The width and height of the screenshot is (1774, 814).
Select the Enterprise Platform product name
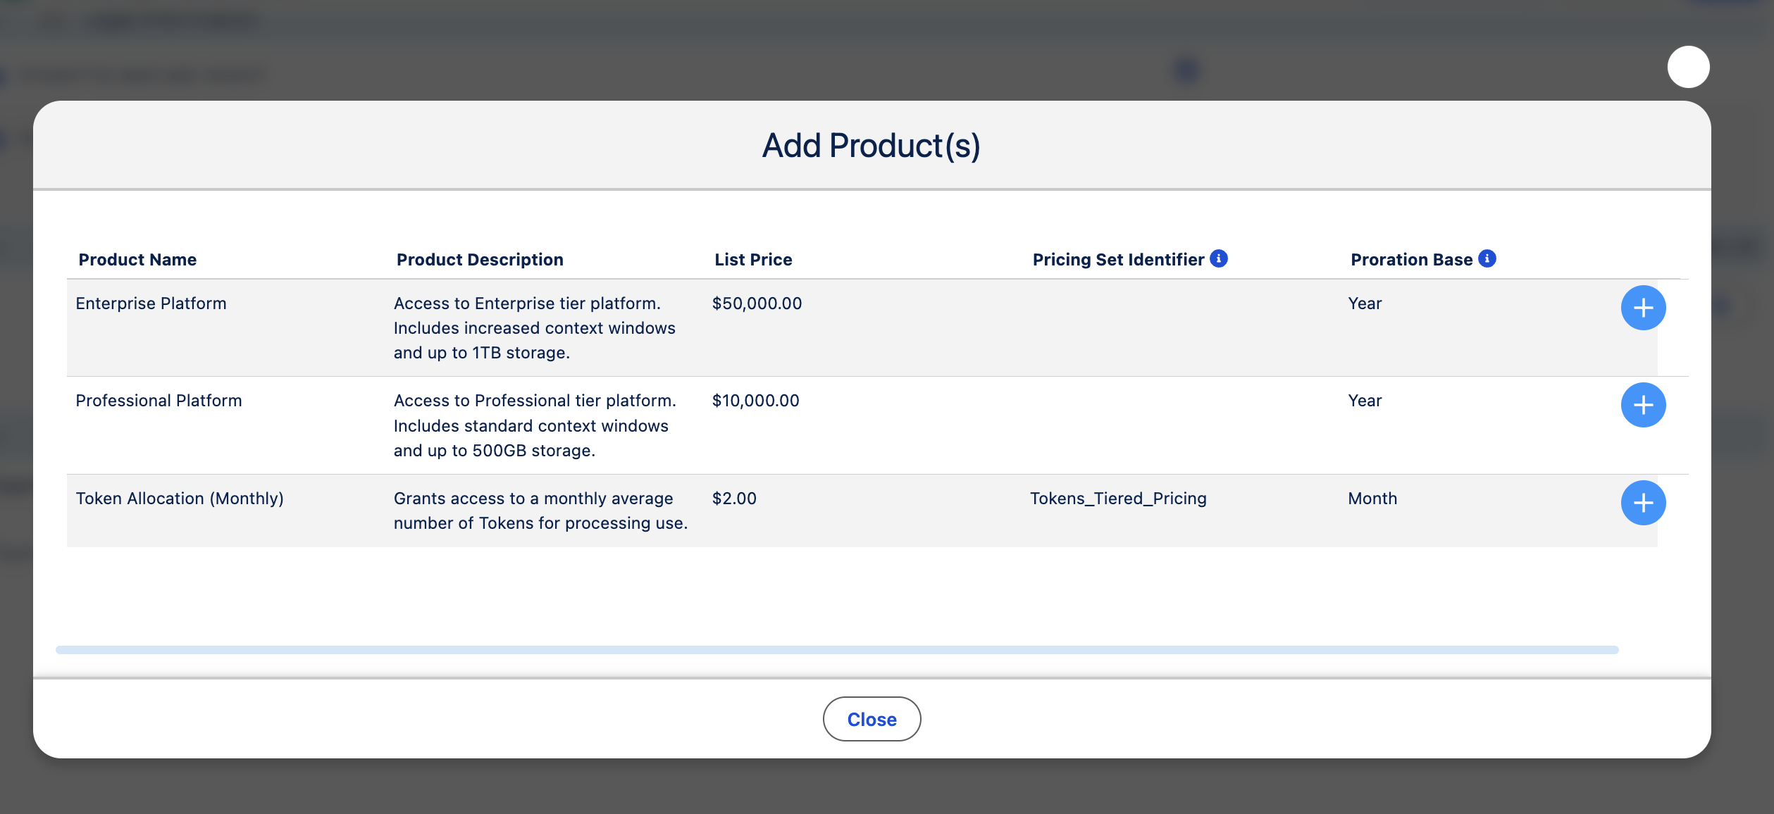point(151,303)
